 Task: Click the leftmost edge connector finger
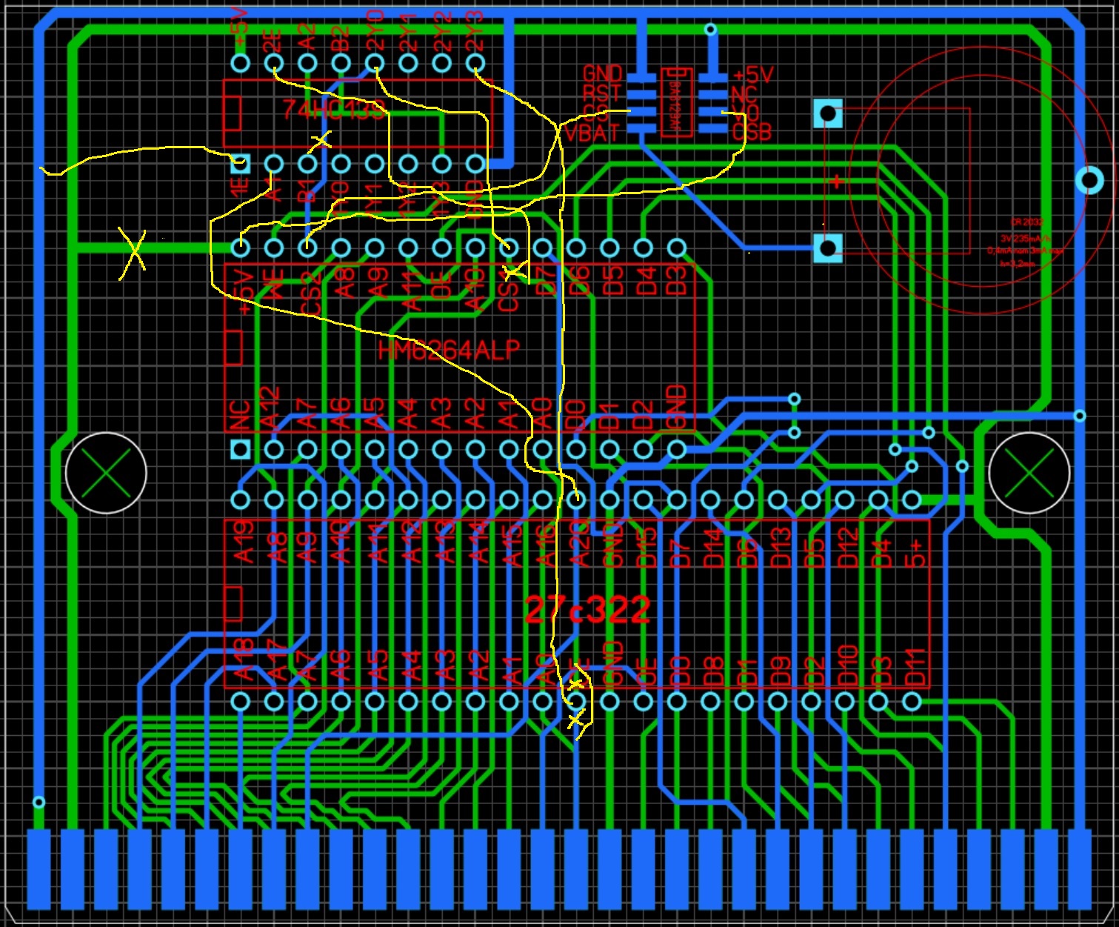(x=39, y=869)
